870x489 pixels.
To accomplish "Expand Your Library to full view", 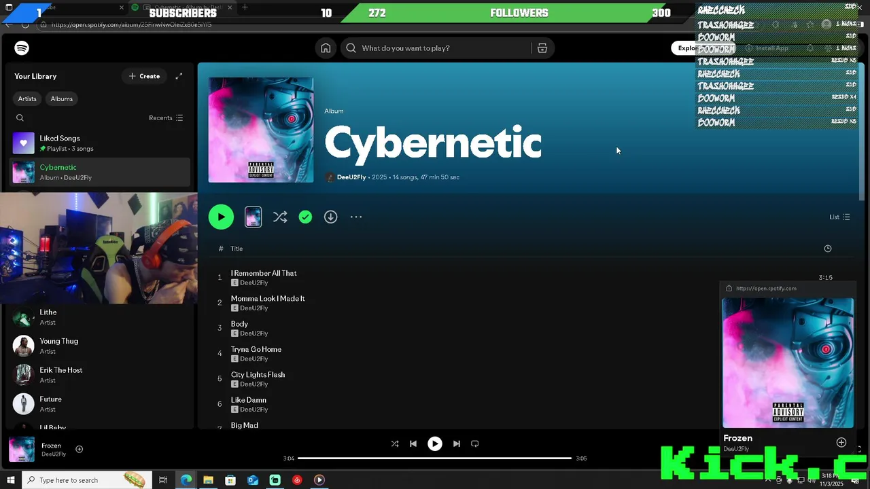I will tap(179, 76).
